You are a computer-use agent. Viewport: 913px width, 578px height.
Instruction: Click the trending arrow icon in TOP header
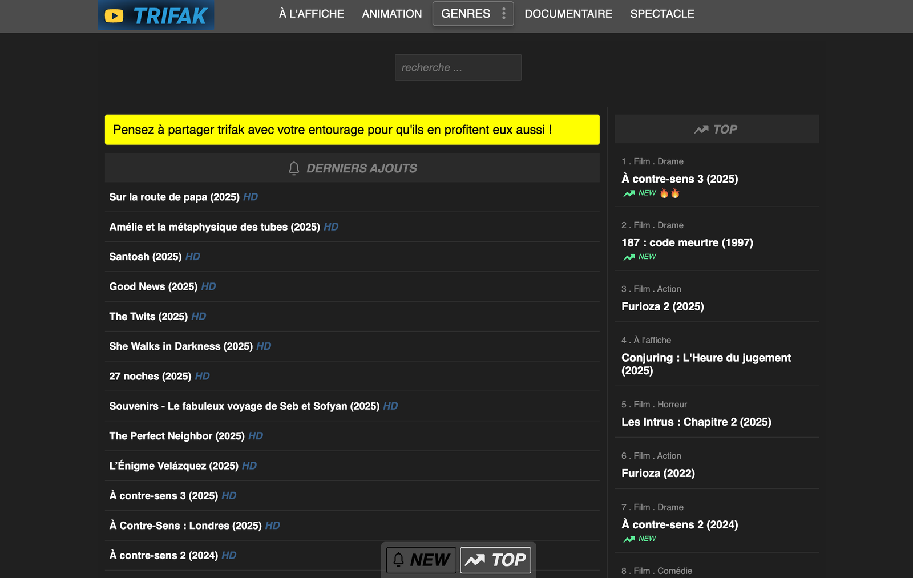(701, 130)
